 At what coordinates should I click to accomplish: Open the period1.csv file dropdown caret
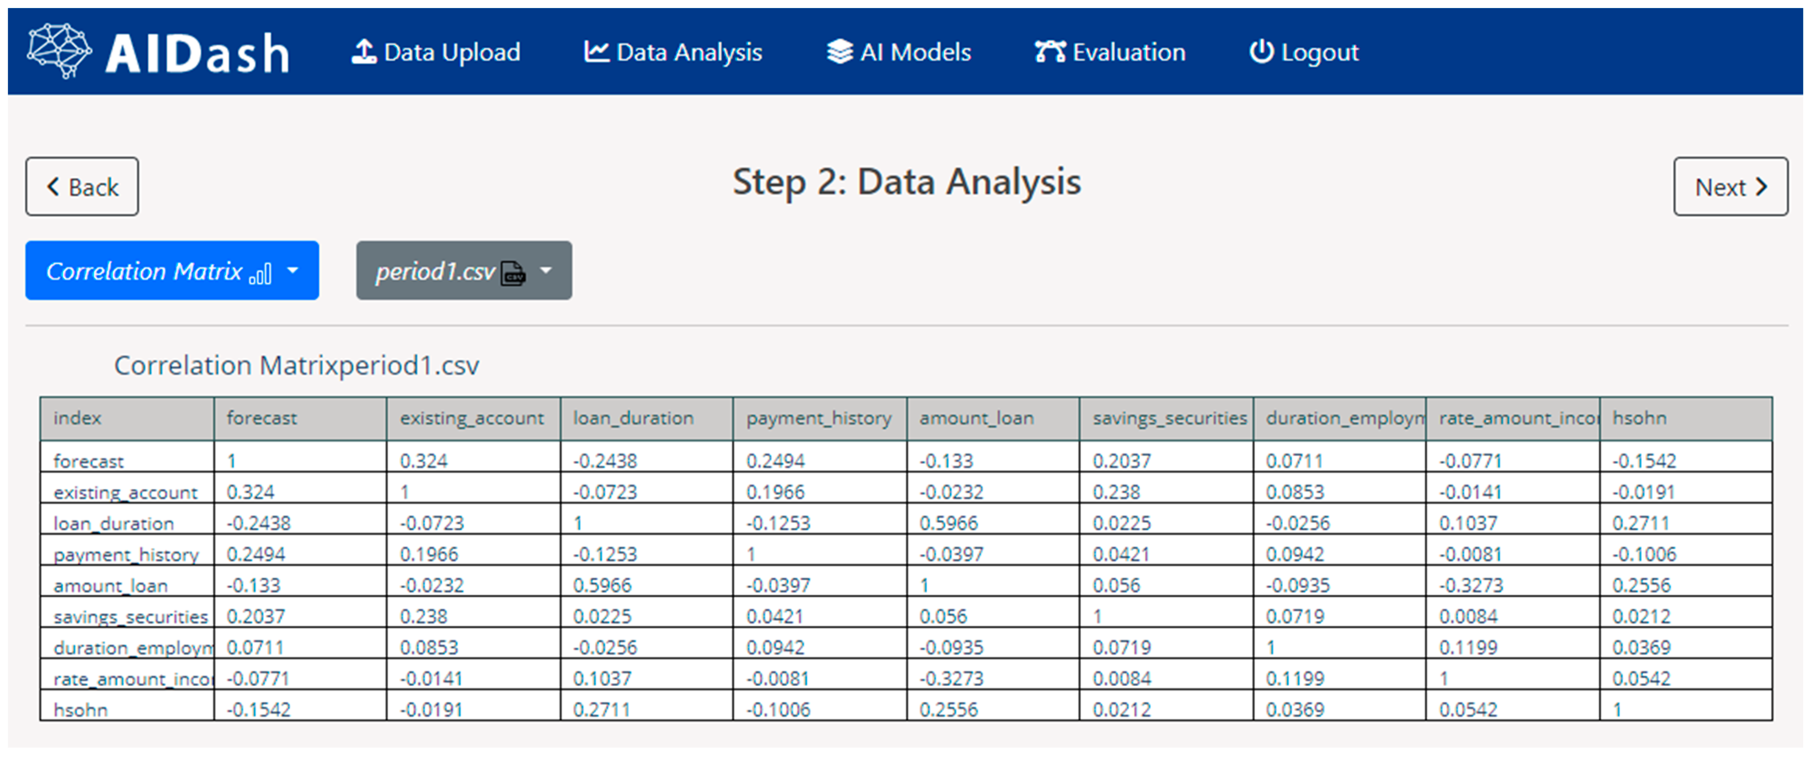click(x=545, y=271)
